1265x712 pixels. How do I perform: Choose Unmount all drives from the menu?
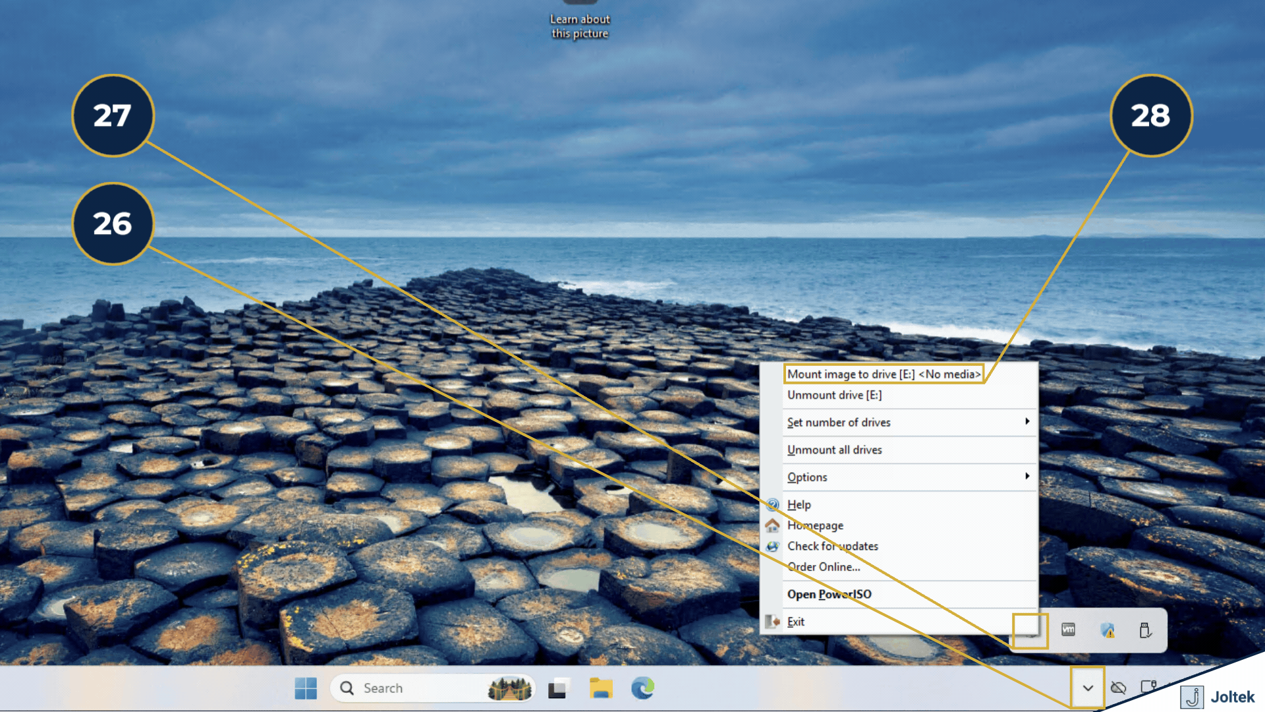(x=834, y=450)
